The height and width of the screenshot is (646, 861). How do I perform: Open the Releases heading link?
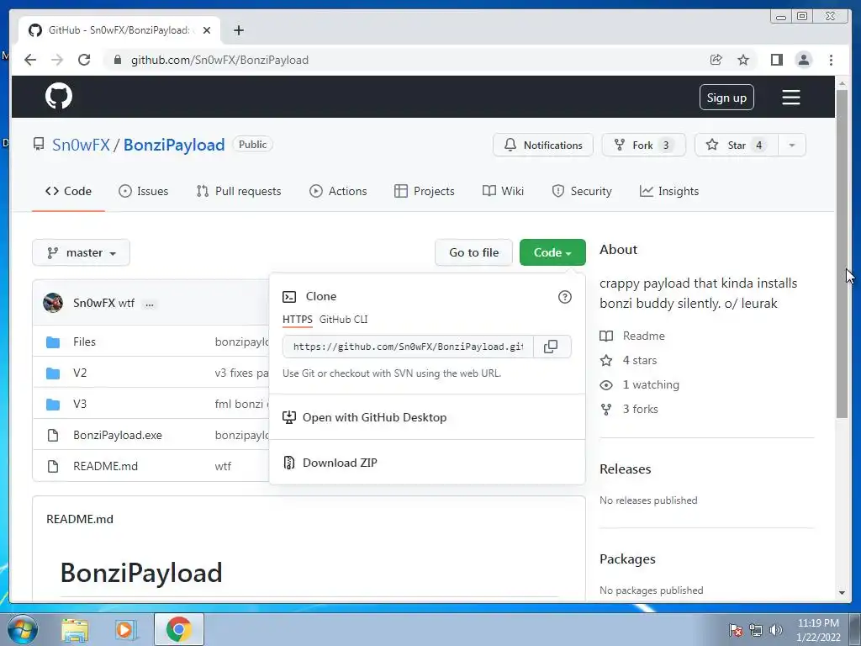[625, 469]
